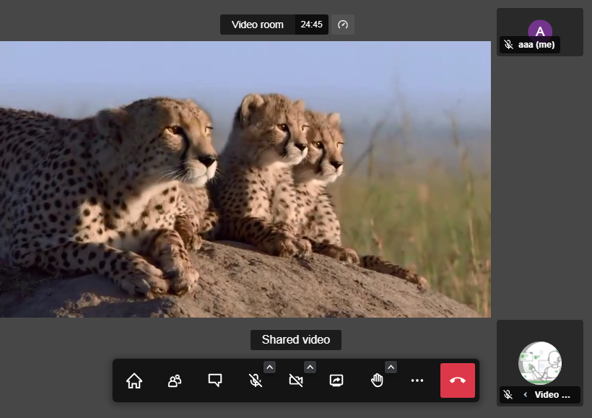Screen dimensions: 592x418
Task: Click the round avatar on Video tile
Action: pos(540,363)
